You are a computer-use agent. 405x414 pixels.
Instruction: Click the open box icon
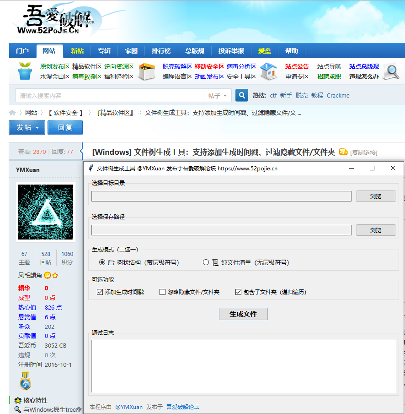147,71
